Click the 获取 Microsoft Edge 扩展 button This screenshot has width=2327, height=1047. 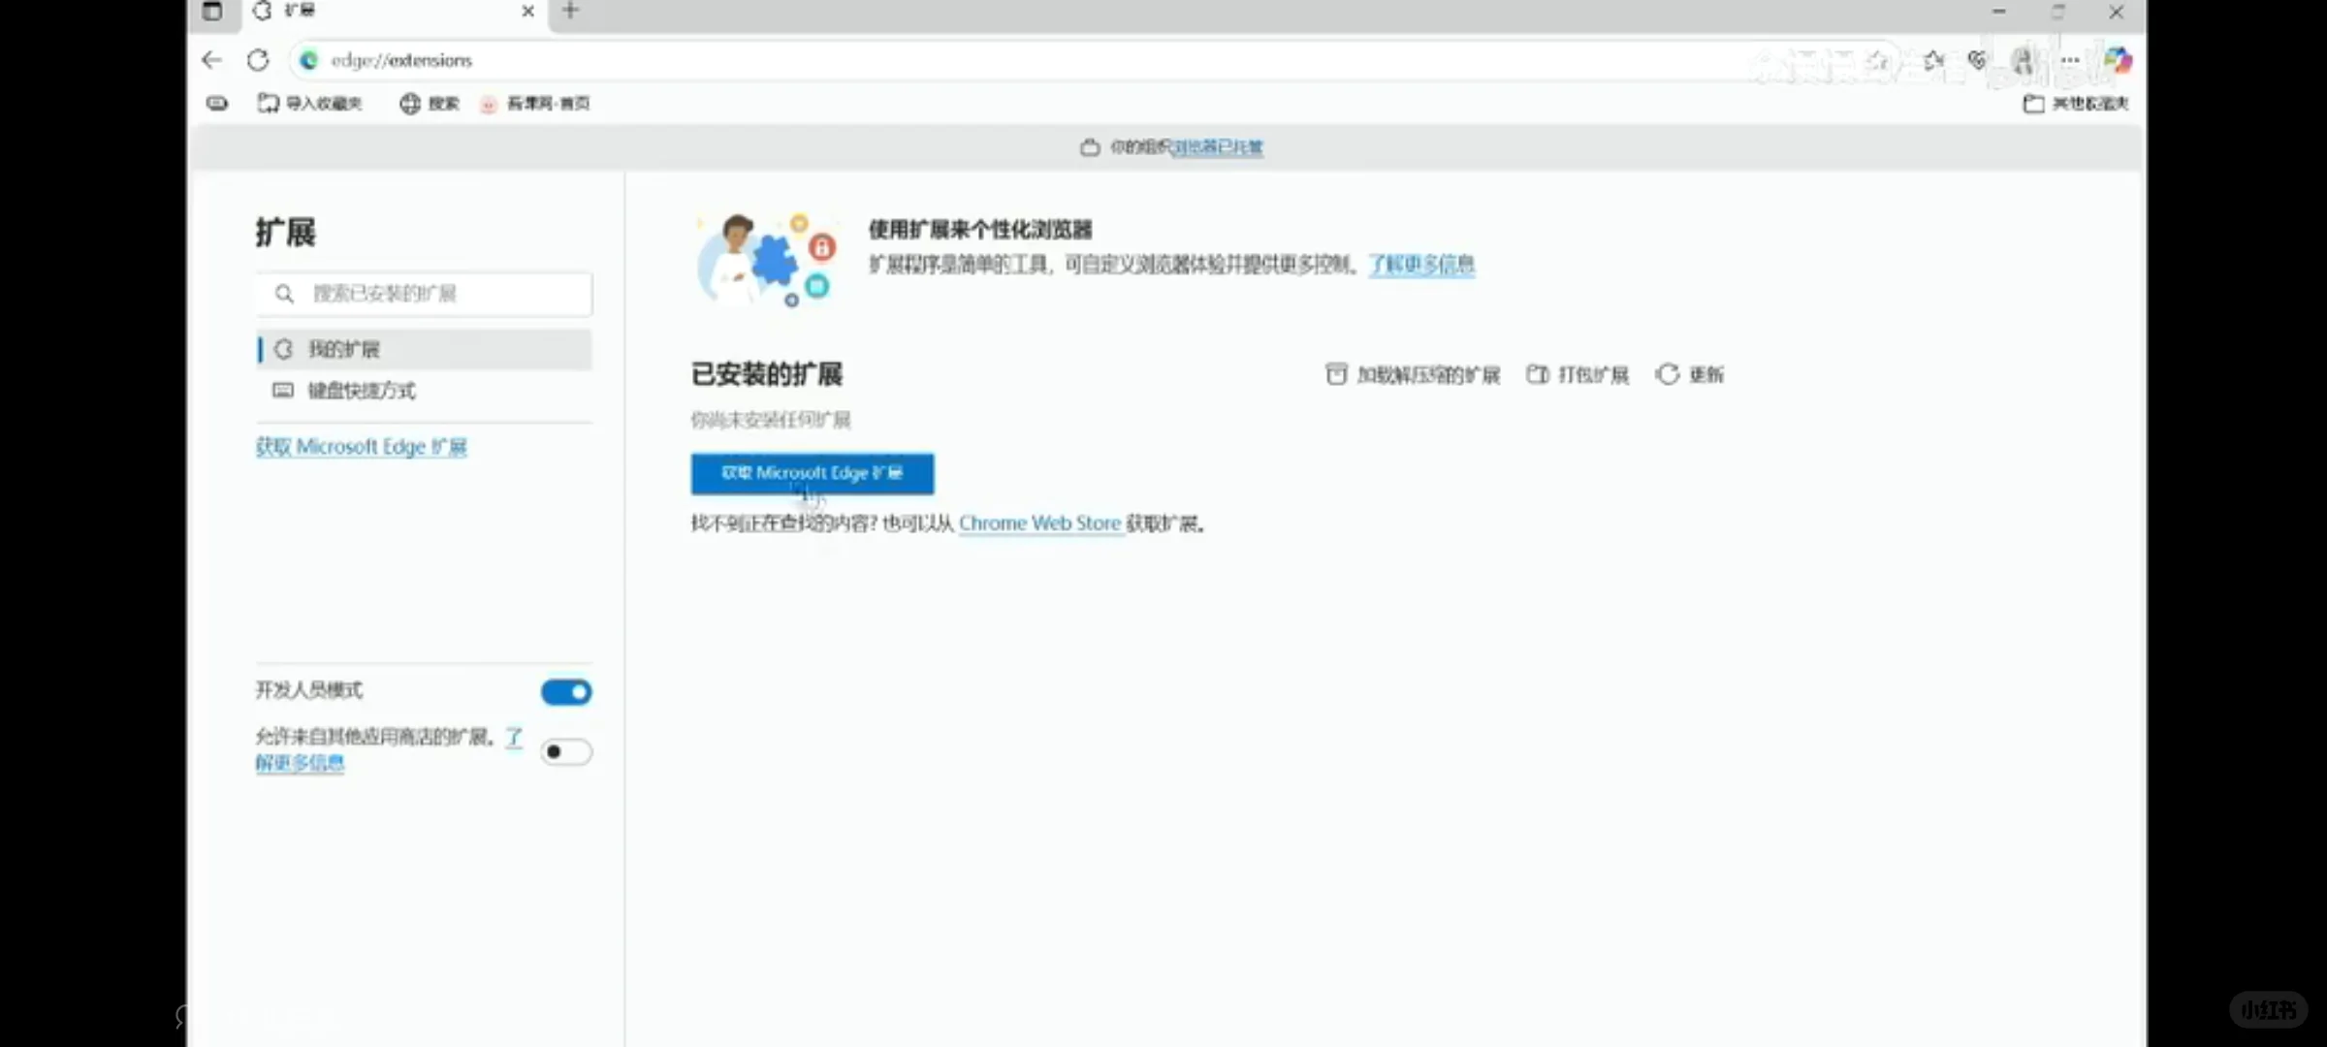pos(812,474)
